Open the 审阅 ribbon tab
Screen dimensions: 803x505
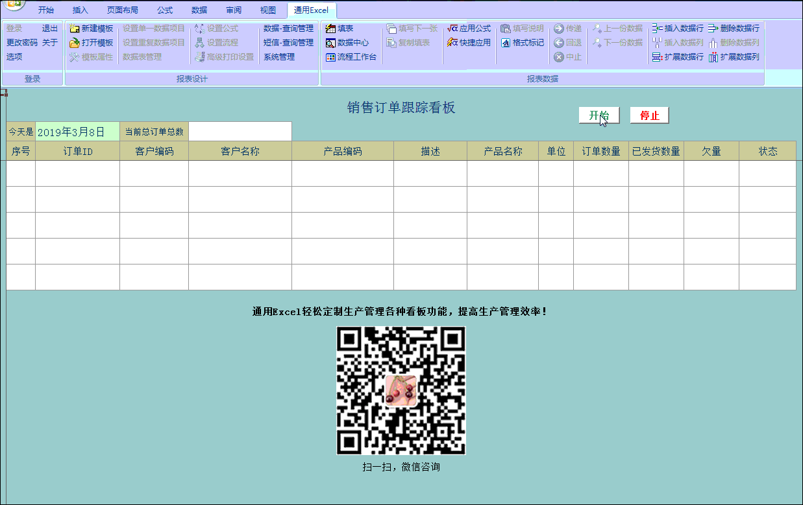click(234, 10)
